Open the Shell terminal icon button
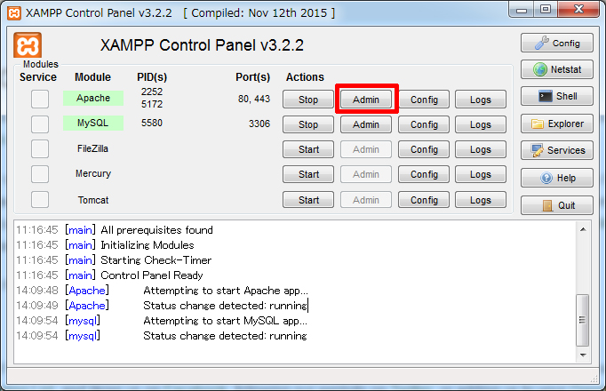 [x=556, y=97]
